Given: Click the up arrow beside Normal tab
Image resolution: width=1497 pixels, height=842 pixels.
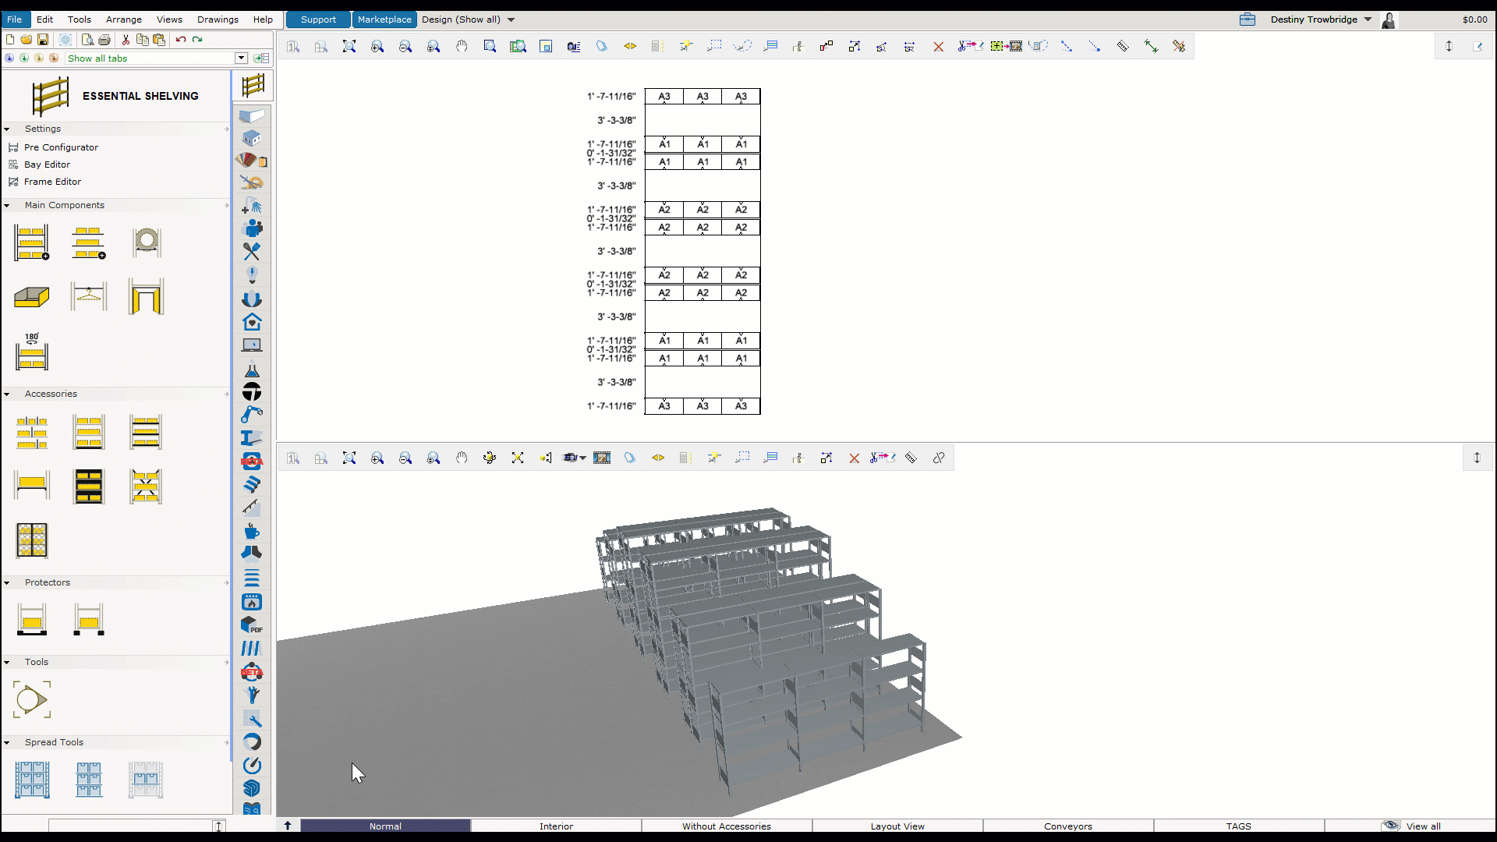Looking at the screenshot, I should 288,826.
